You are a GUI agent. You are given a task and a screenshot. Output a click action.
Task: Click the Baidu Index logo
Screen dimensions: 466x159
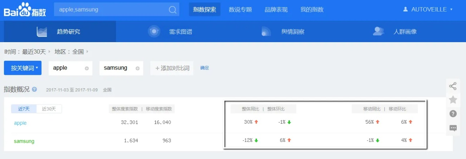pyautogui.click(x=25, y=10)
